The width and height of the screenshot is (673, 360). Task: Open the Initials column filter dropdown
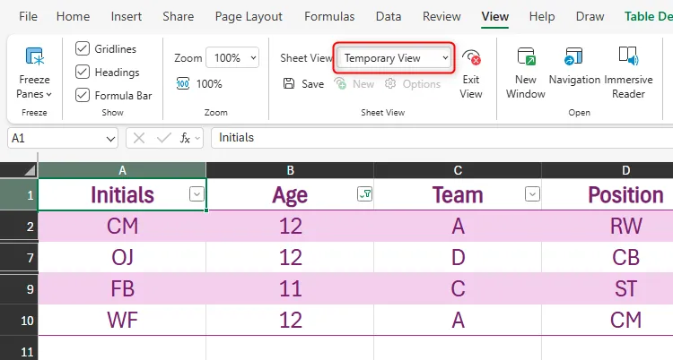[197, 194]
